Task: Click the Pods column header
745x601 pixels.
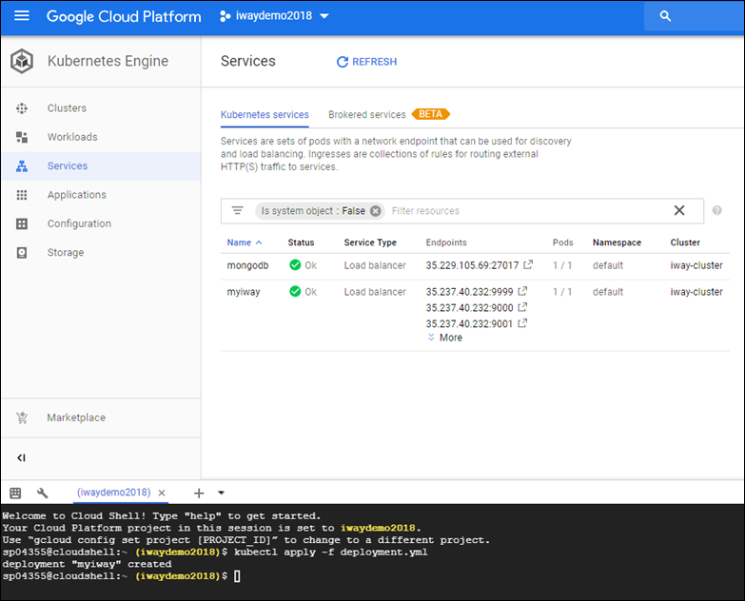Action: (x=562, y=242)
